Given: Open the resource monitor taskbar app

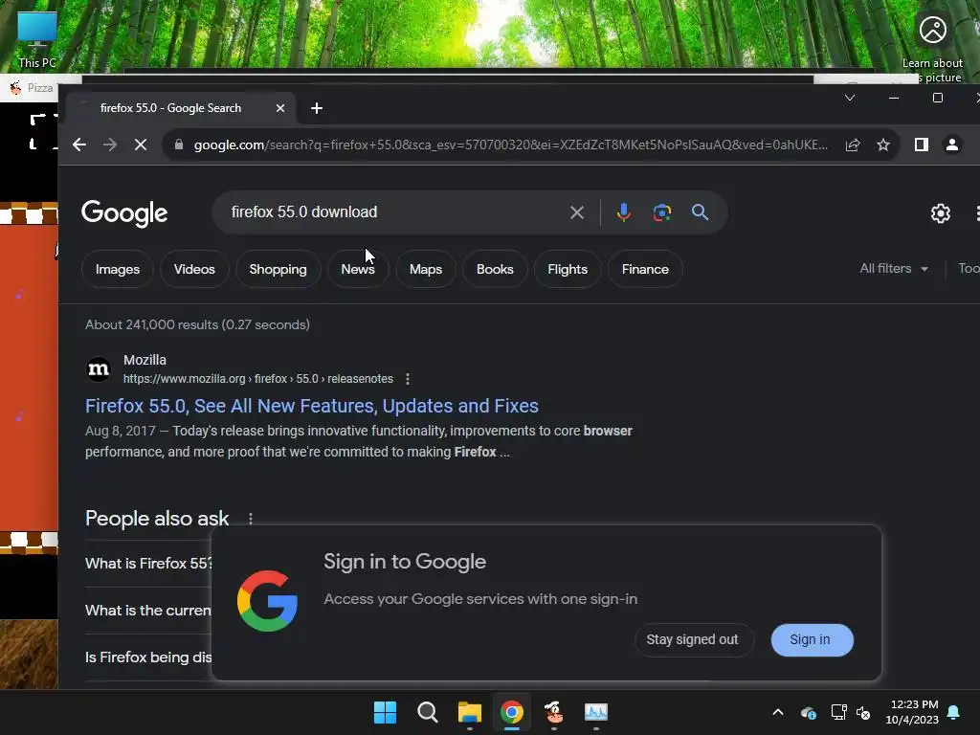Looking at the screenshot, I should (596, 712).
